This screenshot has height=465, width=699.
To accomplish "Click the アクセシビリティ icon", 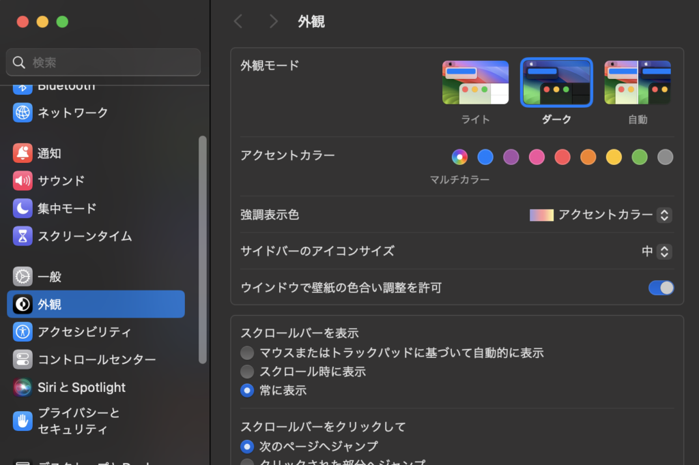I will (23, 332).
